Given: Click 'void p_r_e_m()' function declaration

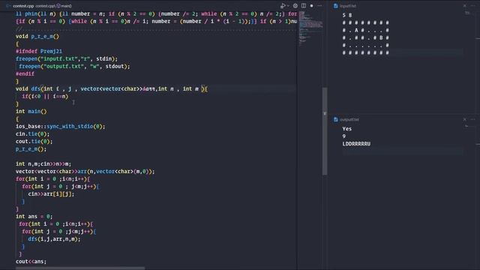Looking at the screenshot, I should pyautogui.click(x=37, y=36).
